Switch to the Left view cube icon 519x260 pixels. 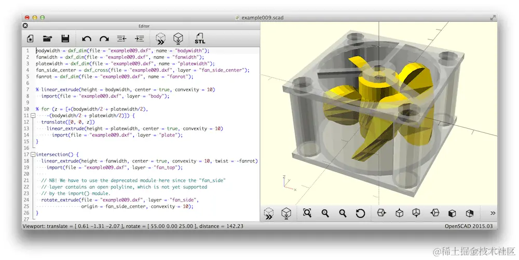click(x=434, y=213)
